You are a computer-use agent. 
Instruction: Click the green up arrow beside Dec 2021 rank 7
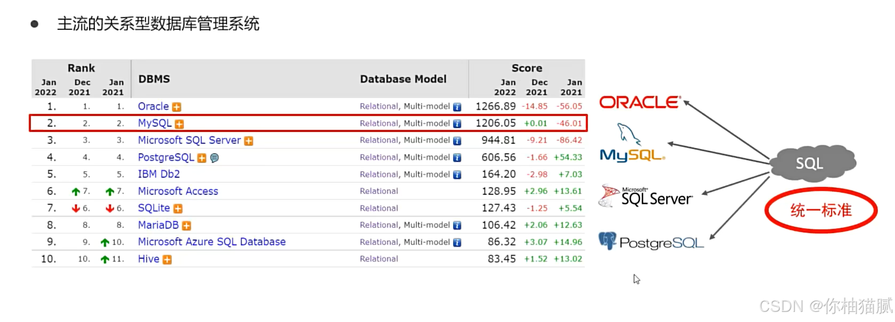point(76,192)
